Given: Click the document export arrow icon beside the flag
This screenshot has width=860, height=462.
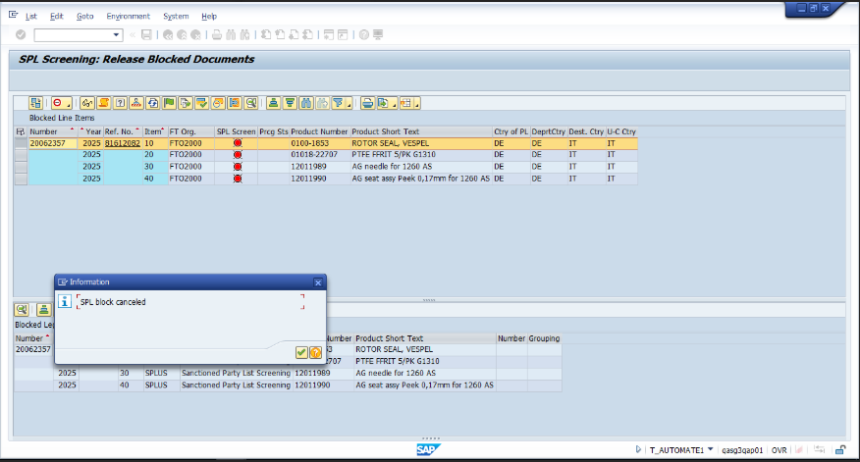Looking at the screenshot, I should [186, 103].
